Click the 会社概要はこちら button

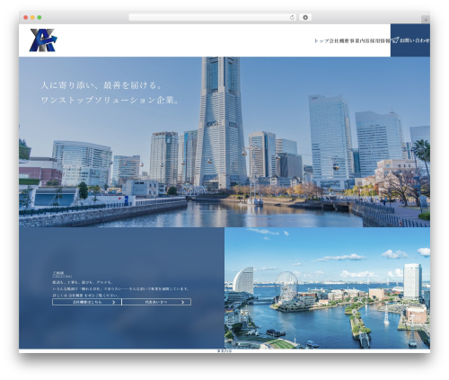(87, 302)
